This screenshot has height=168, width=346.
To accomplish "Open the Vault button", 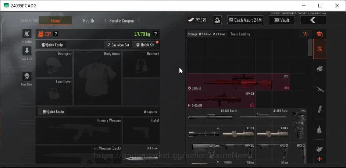I will tap(282, 20).
